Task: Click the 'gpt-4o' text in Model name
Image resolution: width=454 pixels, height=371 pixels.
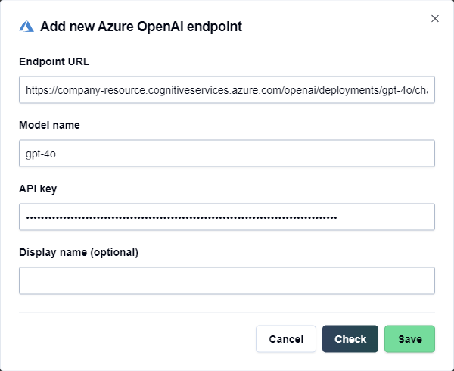Action: 41,153
